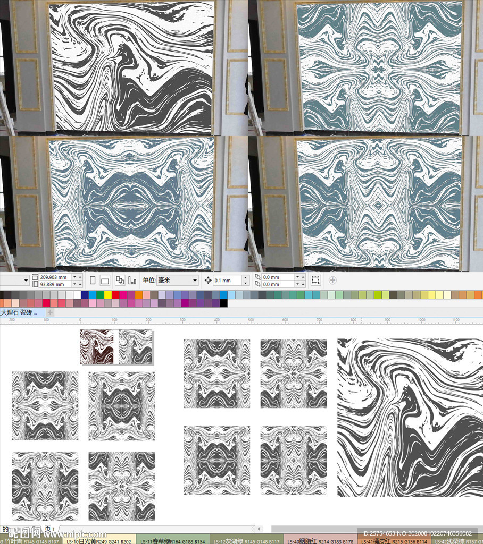Click the nudge distance icon
The height and width of the screenshot is (544, 483).
208,280
